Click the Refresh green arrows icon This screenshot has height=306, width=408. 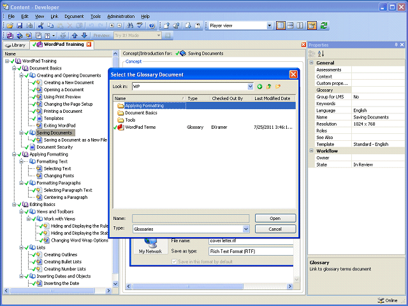[x=324, y=25]
